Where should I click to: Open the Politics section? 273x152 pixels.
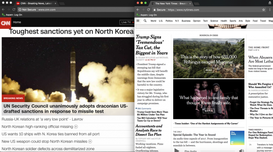point(169,21)
